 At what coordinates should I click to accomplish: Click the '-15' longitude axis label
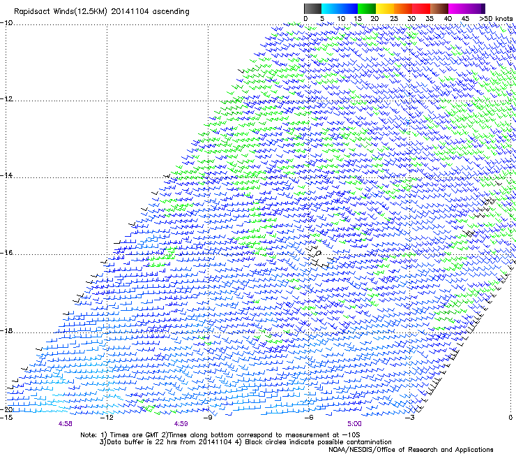(x=6, y=418)
